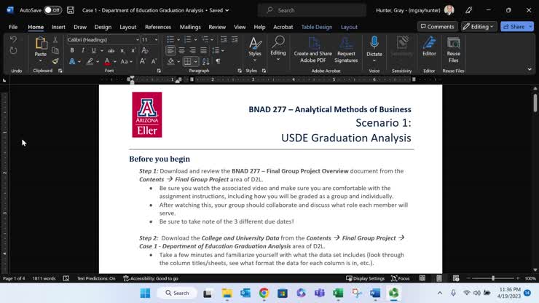Viewport: 539px width, 303px height.
Task: Open line spacing dropdown
Action: coord(218,50)
